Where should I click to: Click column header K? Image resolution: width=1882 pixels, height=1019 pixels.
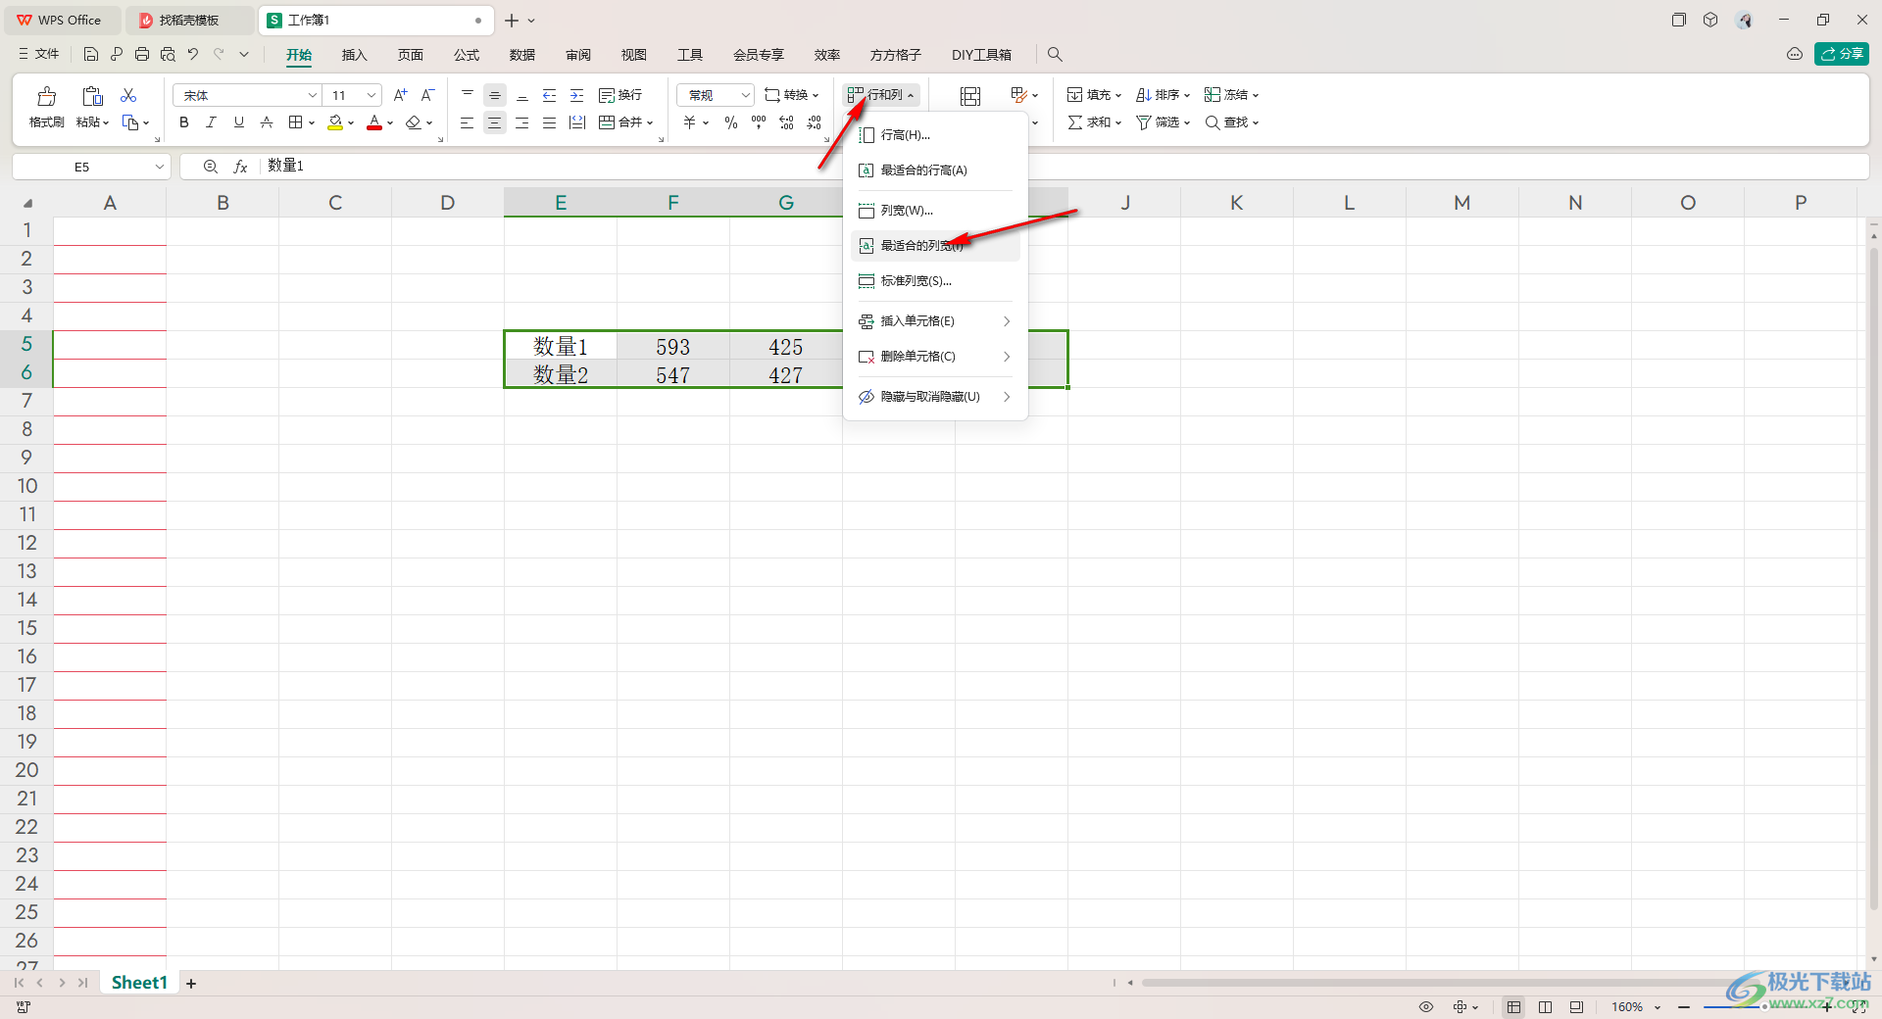pos(1237,203)
